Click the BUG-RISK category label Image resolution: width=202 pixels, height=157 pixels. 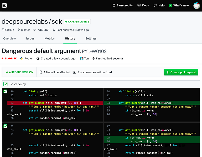(11, 58)
